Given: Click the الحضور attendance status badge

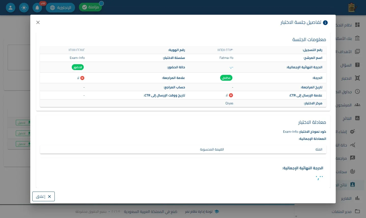Looking at the screenshot, I should (78, 67).
